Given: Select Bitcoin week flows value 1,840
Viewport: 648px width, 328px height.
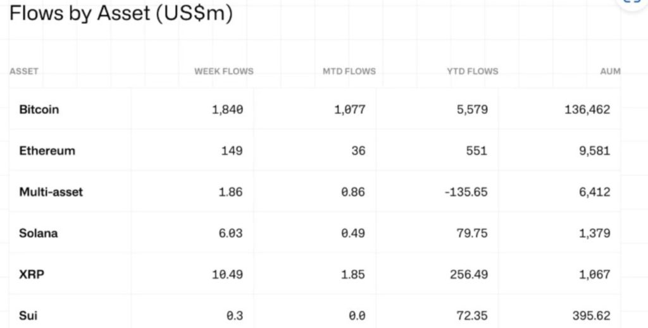Looking at the screenshot, I should pos(227,110).
